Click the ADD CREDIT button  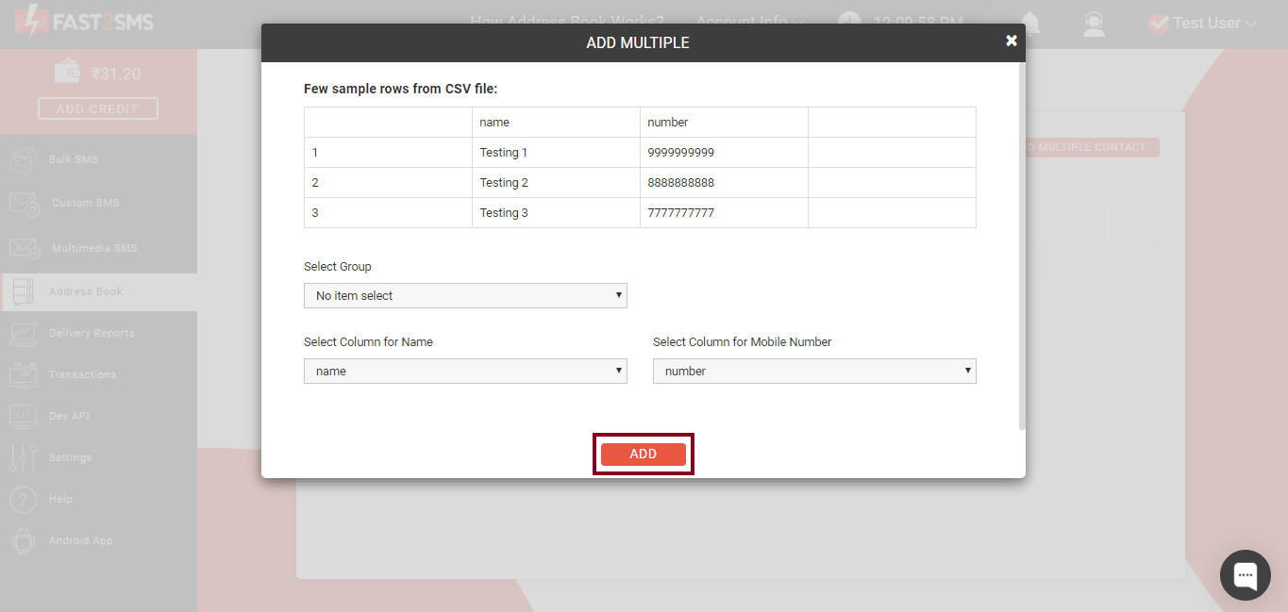(x=97, y=108)
